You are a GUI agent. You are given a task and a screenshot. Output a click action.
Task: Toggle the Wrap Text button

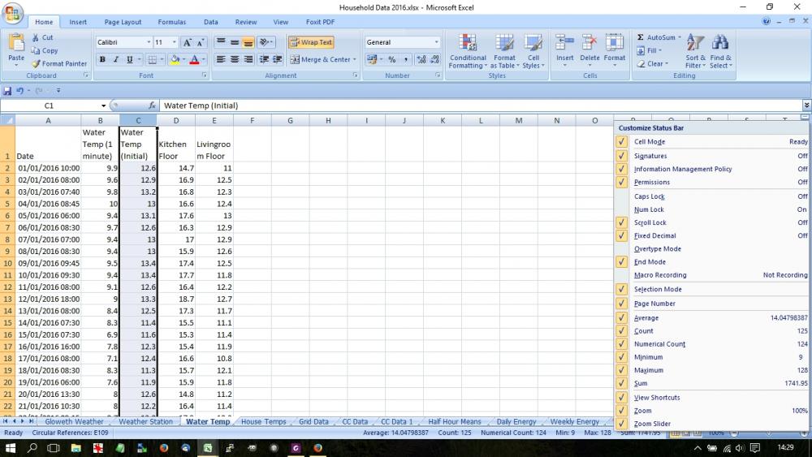click(x=311, y=42)
